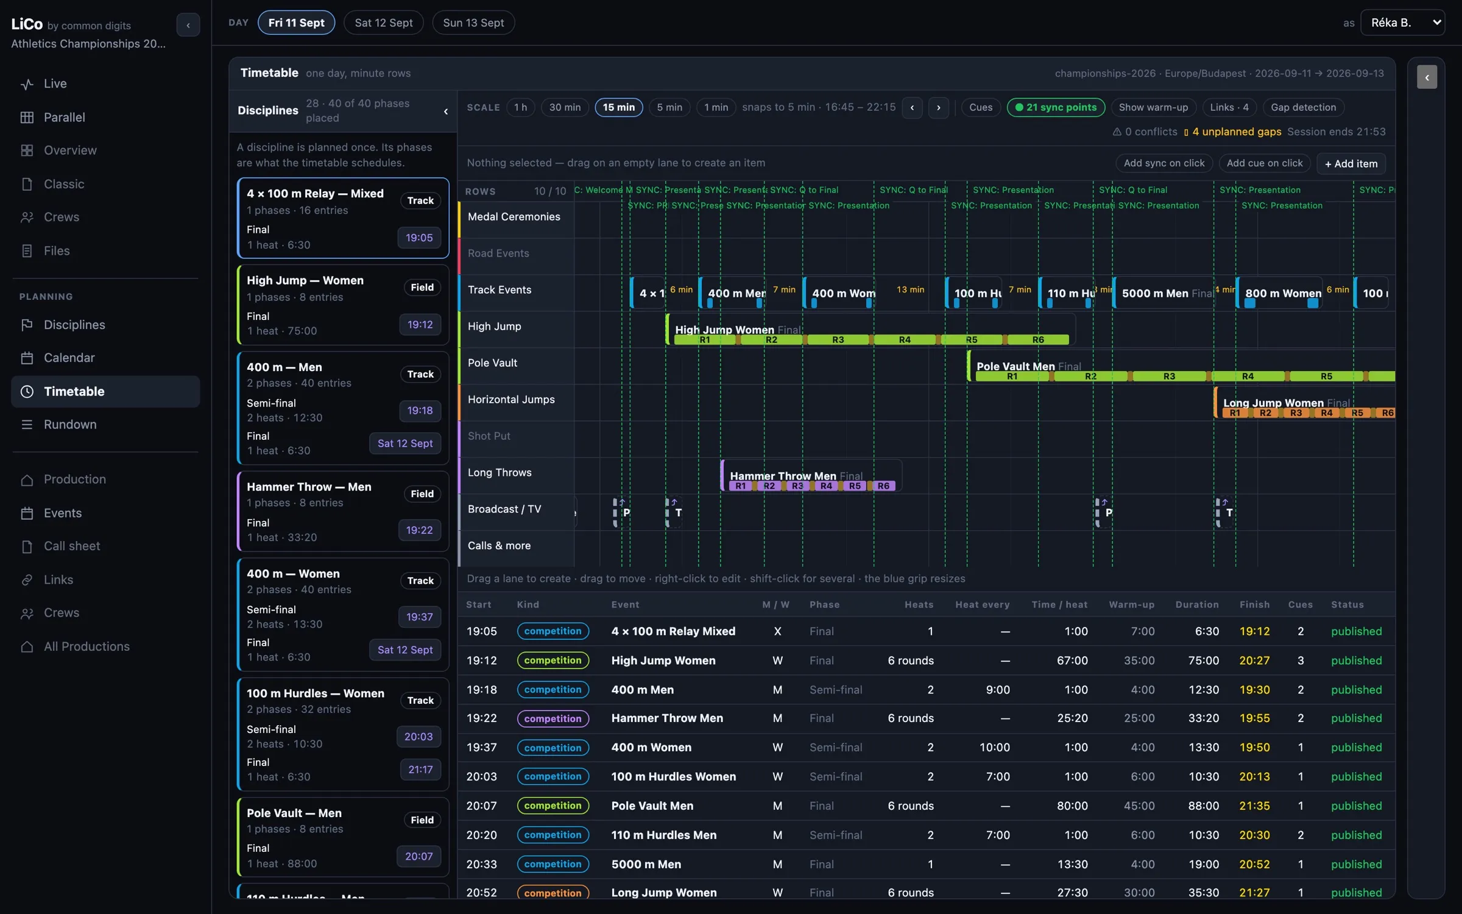Image resolution: width=1462 pixels, height=914 pixels.
Task: Select Long Jump Women Final timeline block
Action: click(x=1304, y=403)
